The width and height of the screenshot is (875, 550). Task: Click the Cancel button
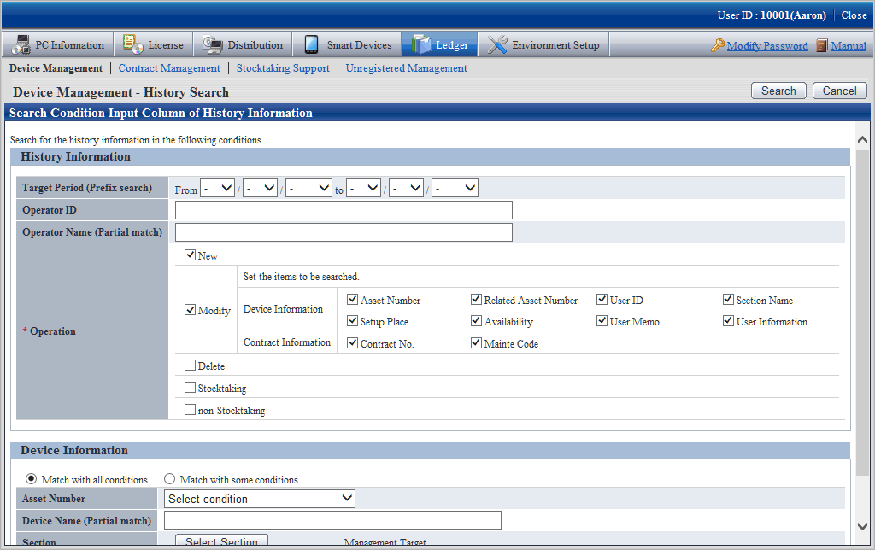pos(839,91)
